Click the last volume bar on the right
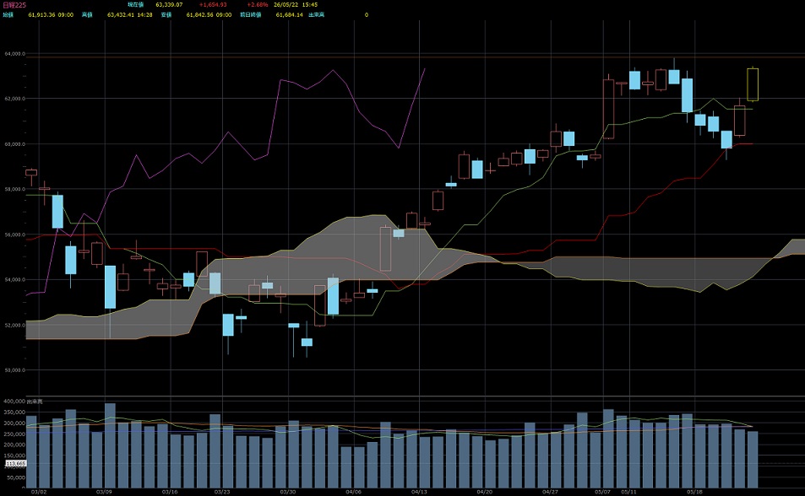805x496 pixels. [x=753, y=460]
